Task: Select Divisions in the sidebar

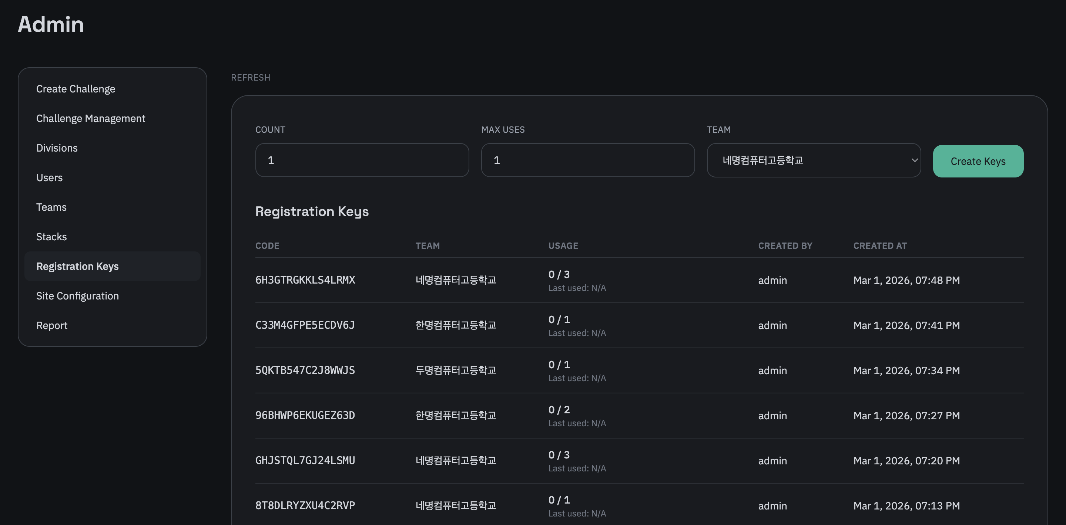Action: point(57,148)
